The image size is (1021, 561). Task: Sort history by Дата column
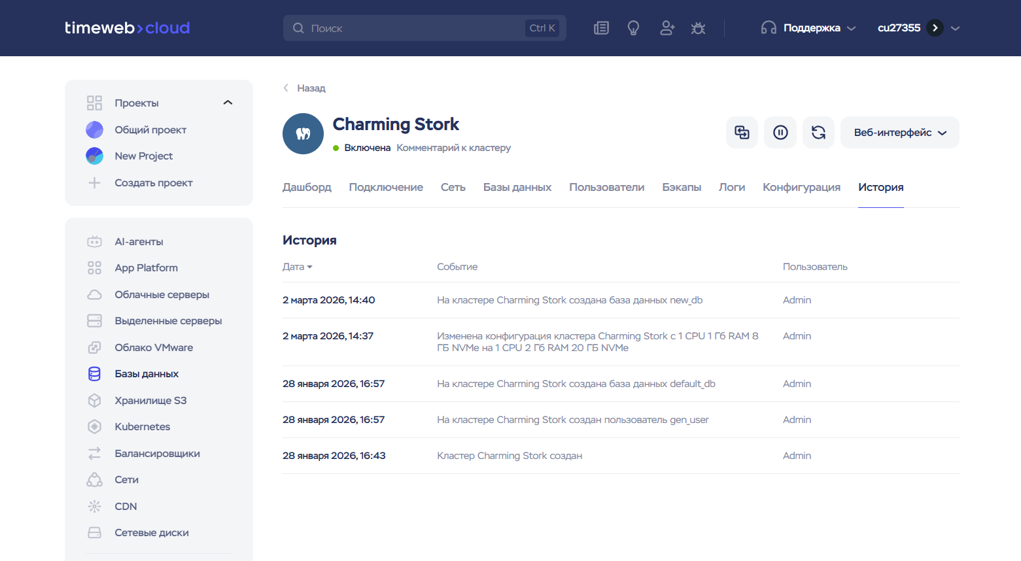tap(297, 267)
